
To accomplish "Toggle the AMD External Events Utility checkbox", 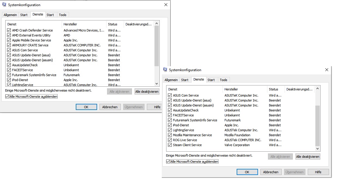I will click(x=9, y=35).
